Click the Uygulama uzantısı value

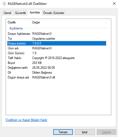point(44,39)
